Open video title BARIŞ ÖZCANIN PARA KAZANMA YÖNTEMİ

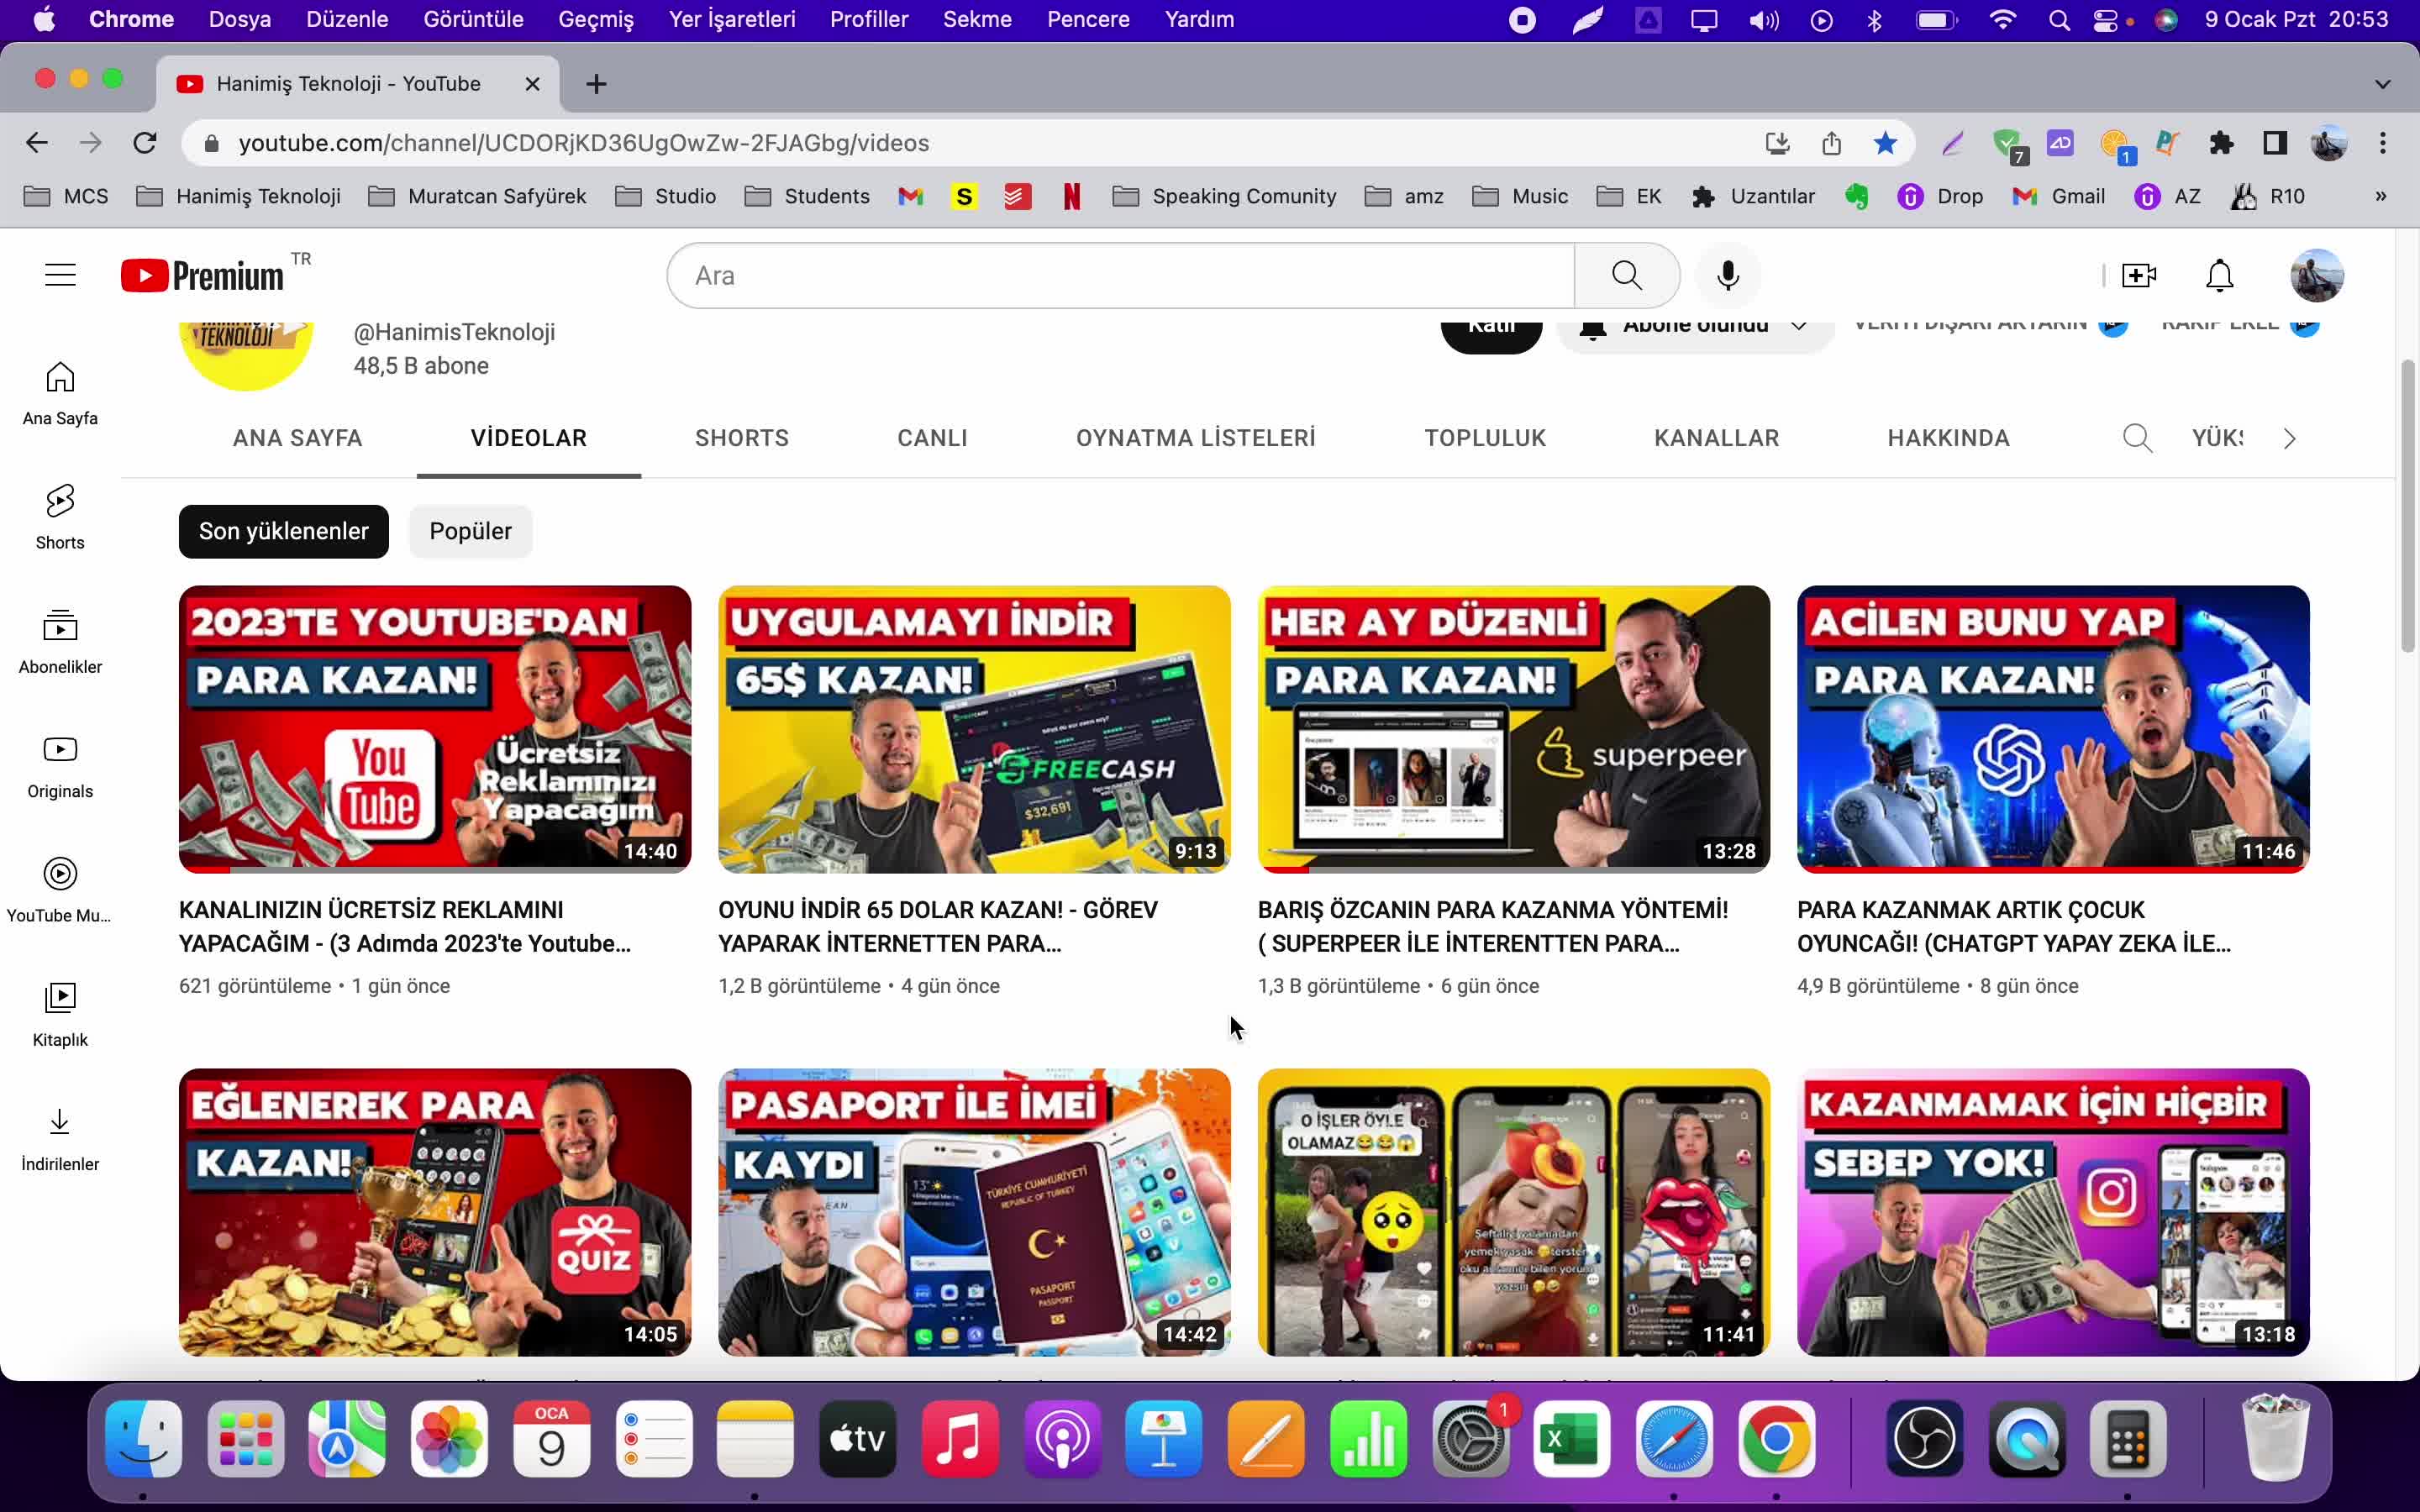1493,927
